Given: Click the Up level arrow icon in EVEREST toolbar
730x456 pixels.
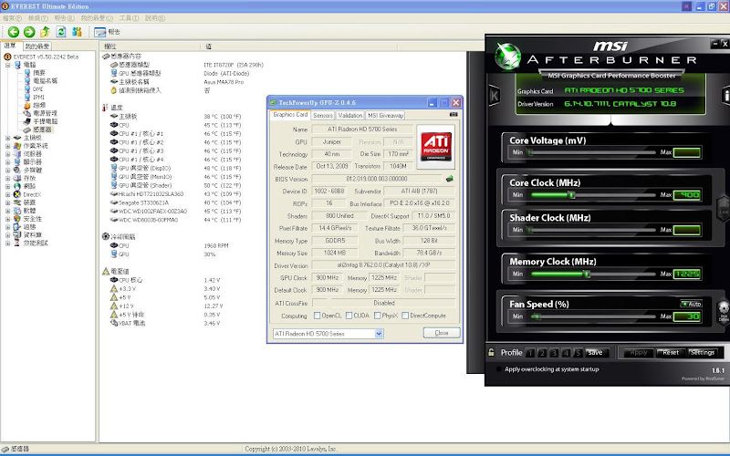Looking at the screenshot, I should [x=45, y=32].
